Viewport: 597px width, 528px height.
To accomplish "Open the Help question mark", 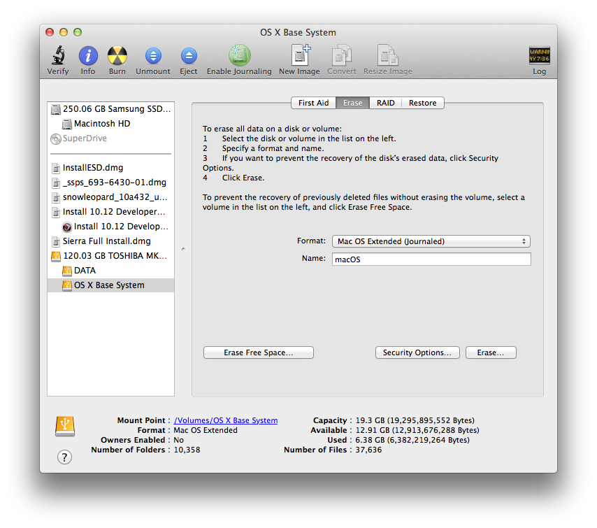I will click(64, 457).
